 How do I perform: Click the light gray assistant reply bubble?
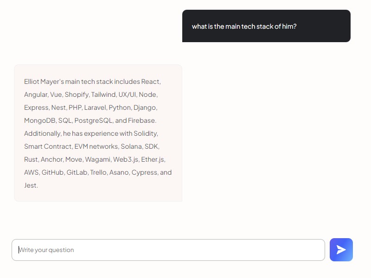point(98,133)
